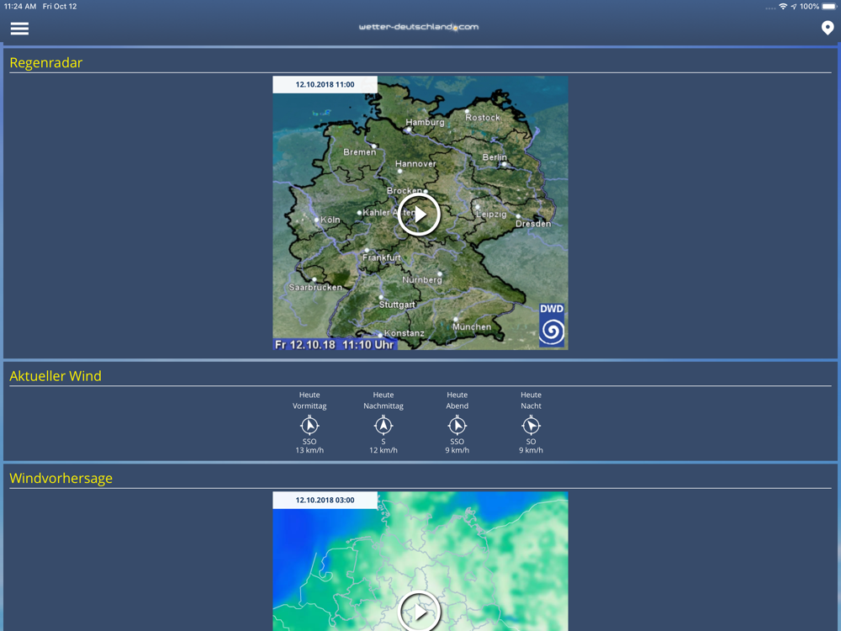Open the wetter-deutschland.com header logo

coord(419,27)
